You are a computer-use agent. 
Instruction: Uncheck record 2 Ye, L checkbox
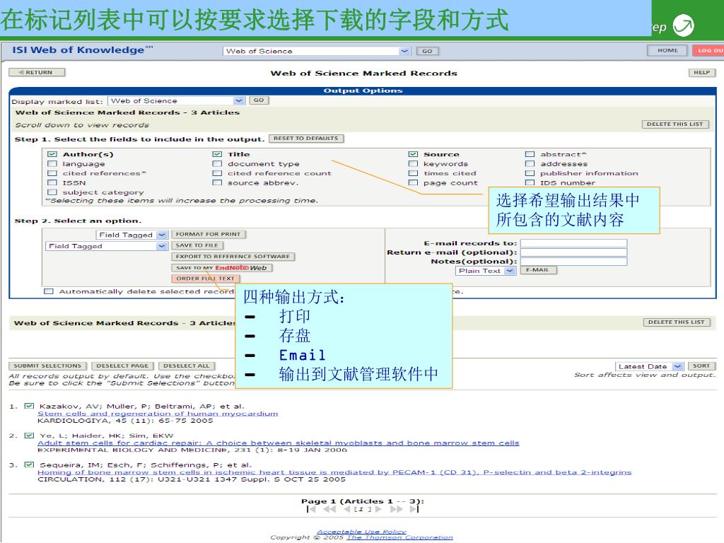pos(29,436)
